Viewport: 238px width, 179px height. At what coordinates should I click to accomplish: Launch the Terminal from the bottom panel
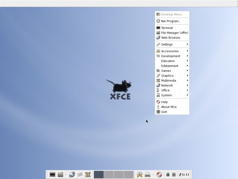point(52,175)
